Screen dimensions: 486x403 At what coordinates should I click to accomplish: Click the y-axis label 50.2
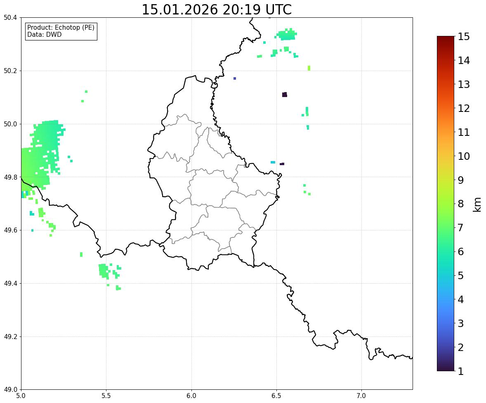10,71
